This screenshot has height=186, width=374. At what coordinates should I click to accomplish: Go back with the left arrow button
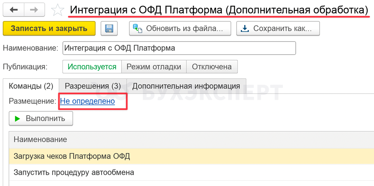click(14, 10)
